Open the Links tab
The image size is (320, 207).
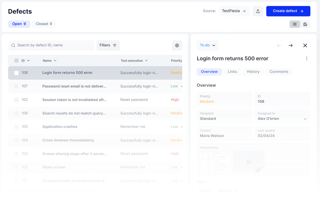[x=232, y=72]
